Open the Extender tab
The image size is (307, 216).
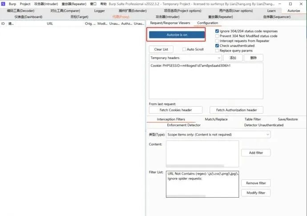point(133,11)
